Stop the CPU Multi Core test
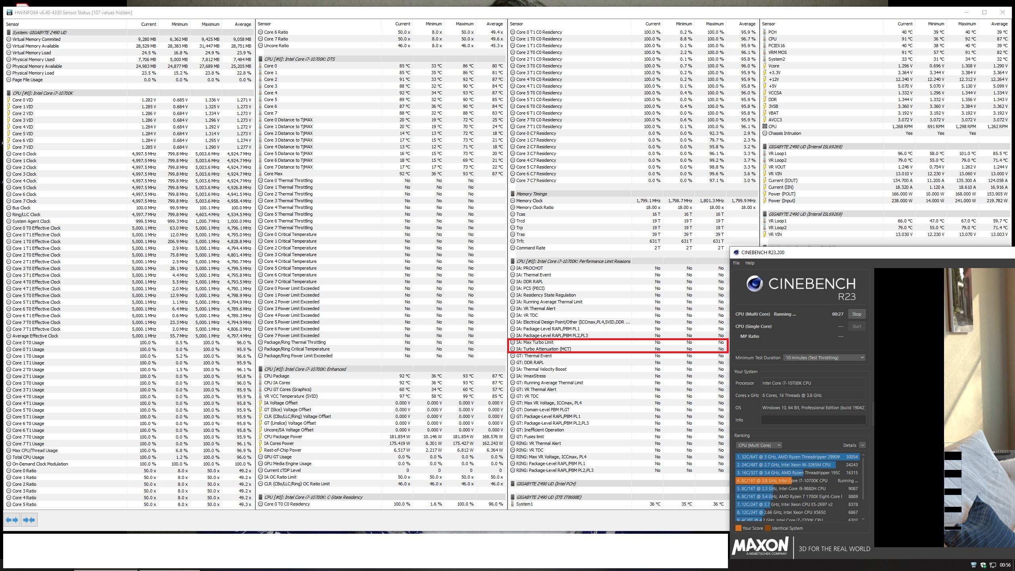The image size is (1015, 571). tap(856, 314)
